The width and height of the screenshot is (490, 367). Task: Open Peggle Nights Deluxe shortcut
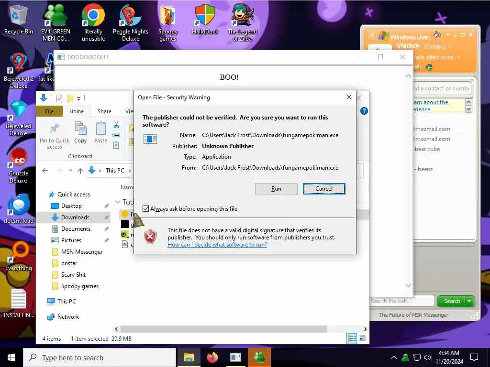tap(130, 22)
